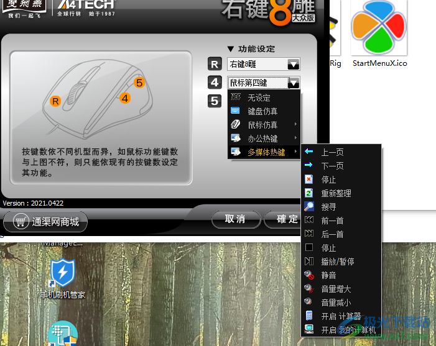The height and width of the screenshot is (346, 436).
Task: Click the button 5 badge in settings
Action: 215,101
